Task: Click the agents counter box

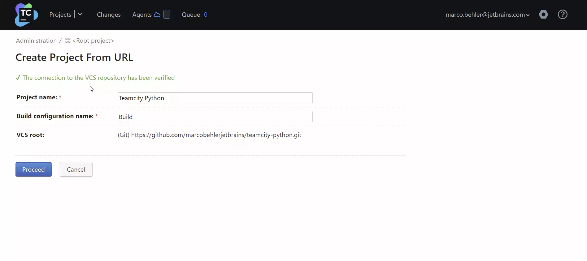Action: [167, 15]
